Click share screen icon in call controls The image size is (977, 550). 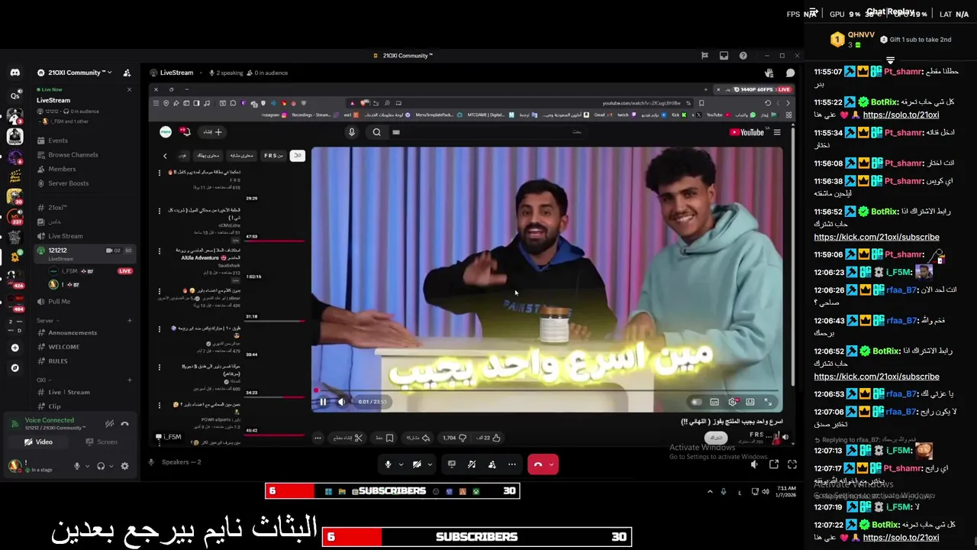pyautogui.click(x=452, y=464)
